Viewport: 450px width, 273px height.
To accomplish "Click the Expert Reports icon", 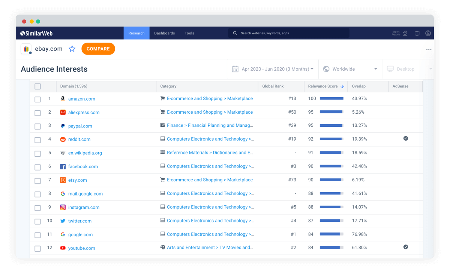I will [x=400, y=33].
